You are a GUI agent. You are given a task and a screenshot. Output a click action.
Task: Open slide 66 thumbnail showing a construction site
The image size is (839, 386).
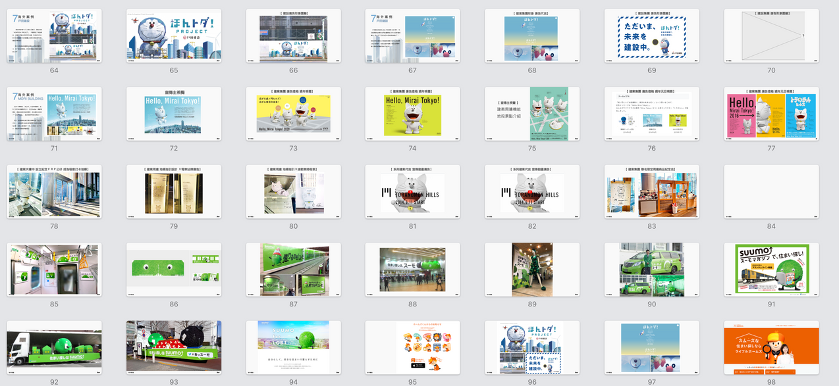293,36
